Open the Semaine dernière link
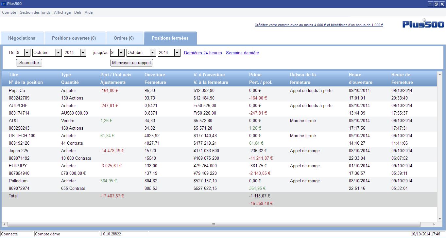This screenshot has width=446, height=238. pyautogui.click(x=242, y=53)
